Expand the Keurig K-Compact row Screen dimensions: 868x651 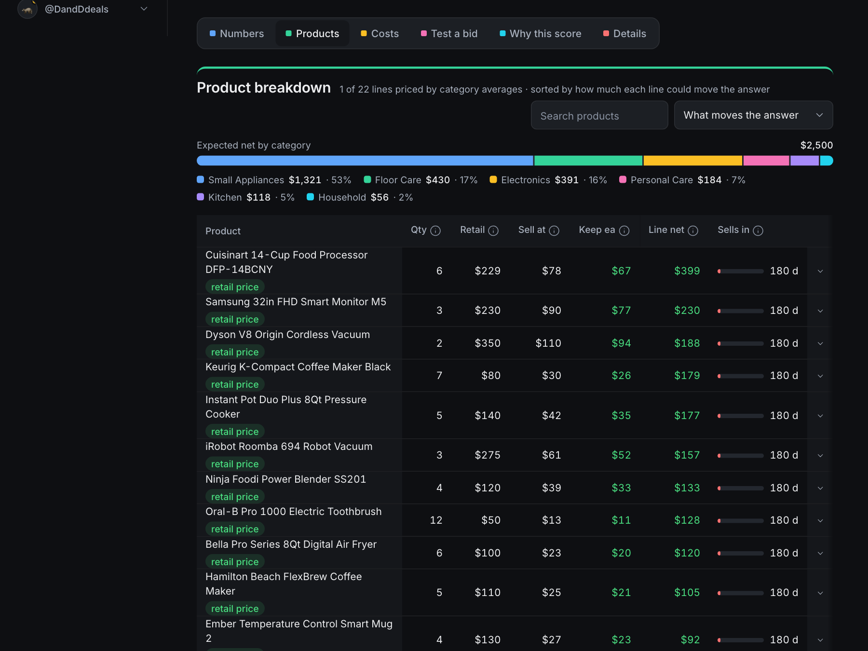click(820, 376)
